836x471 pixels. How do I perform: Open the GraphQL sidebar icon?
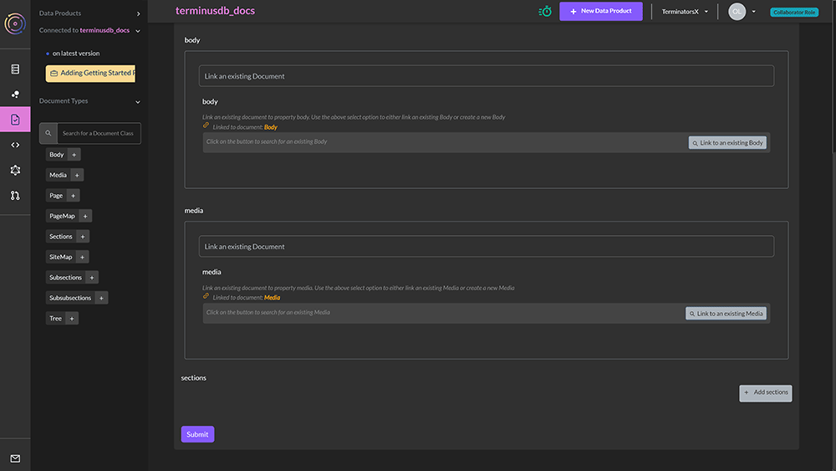15,170
